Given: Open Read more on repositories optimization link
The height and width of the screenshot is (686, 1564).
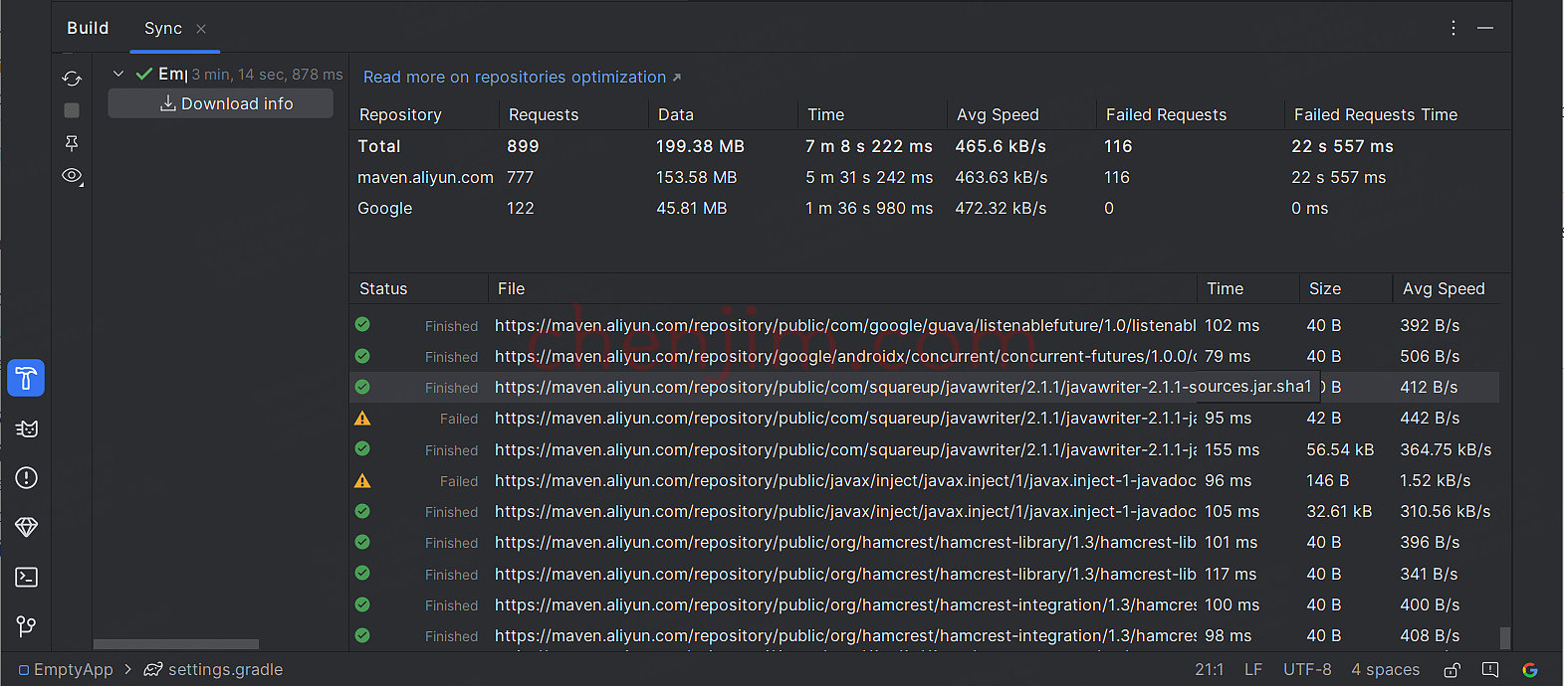Looking at the screenshot, I should click(x=522, y=77).
